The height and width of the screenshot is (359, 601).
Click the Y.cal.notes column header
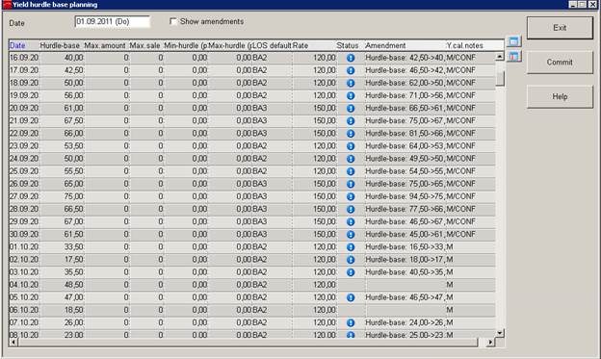coord(474,45)
